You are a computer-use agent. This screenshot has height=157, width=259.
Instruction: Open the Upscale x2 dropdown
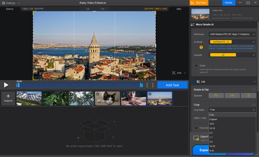(x=232, y=55)
